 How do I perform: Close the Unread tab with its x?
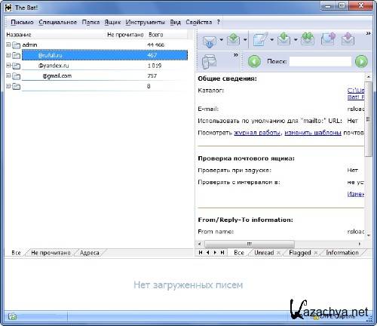coord(278,253)
